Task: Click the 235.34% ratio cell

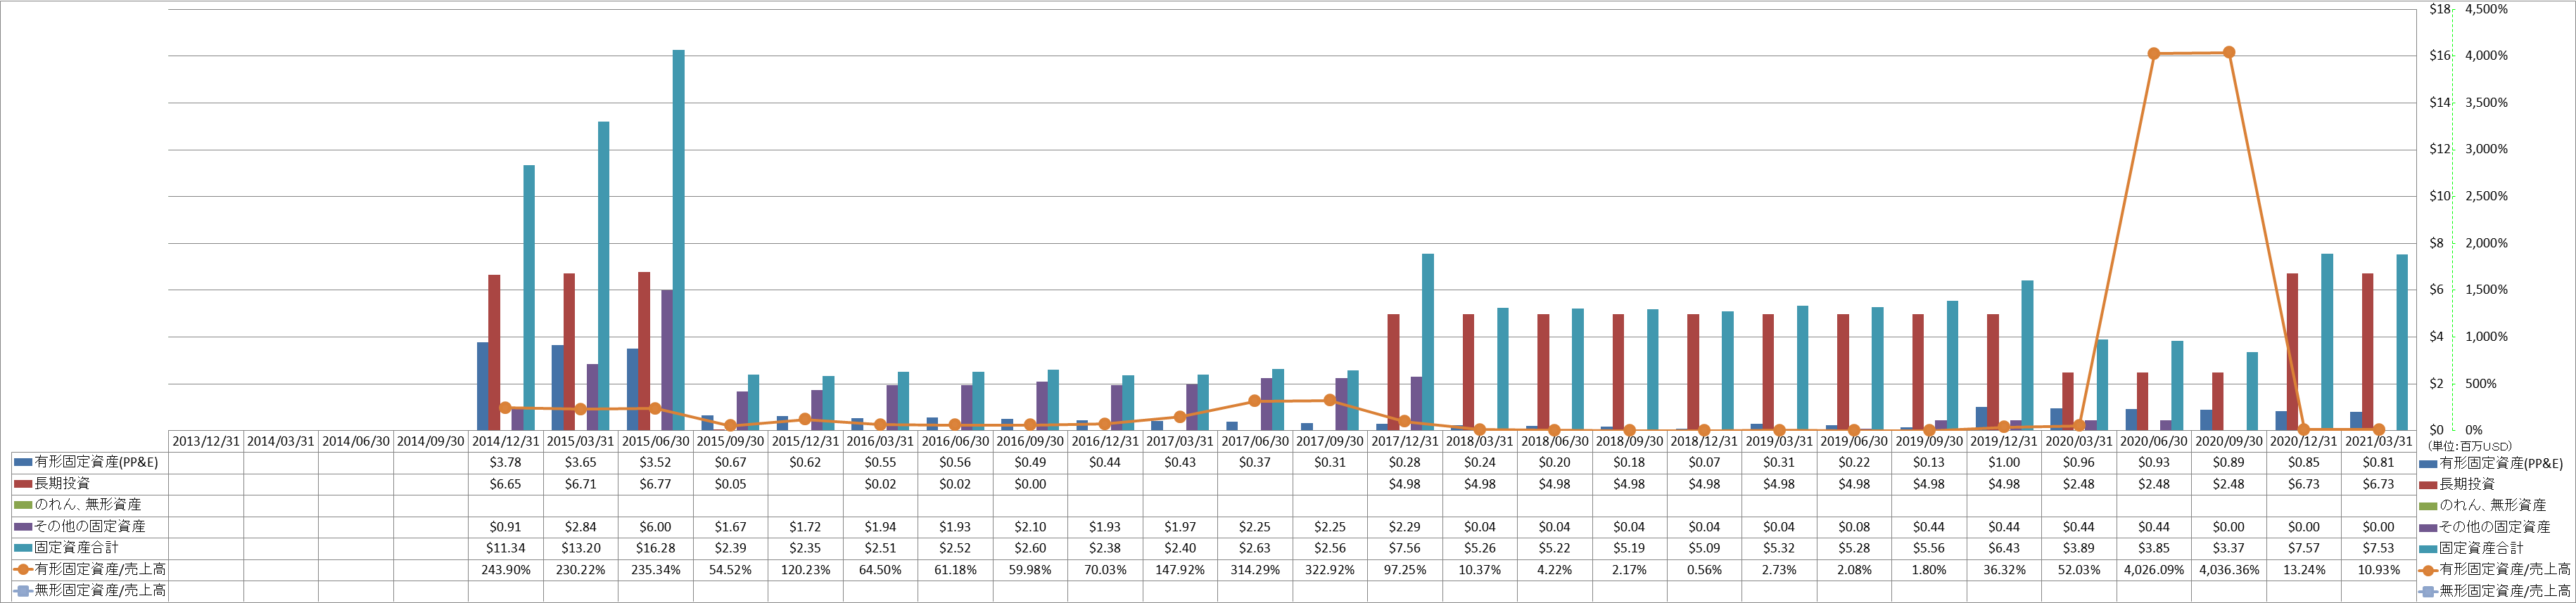Action: (656, 570)
